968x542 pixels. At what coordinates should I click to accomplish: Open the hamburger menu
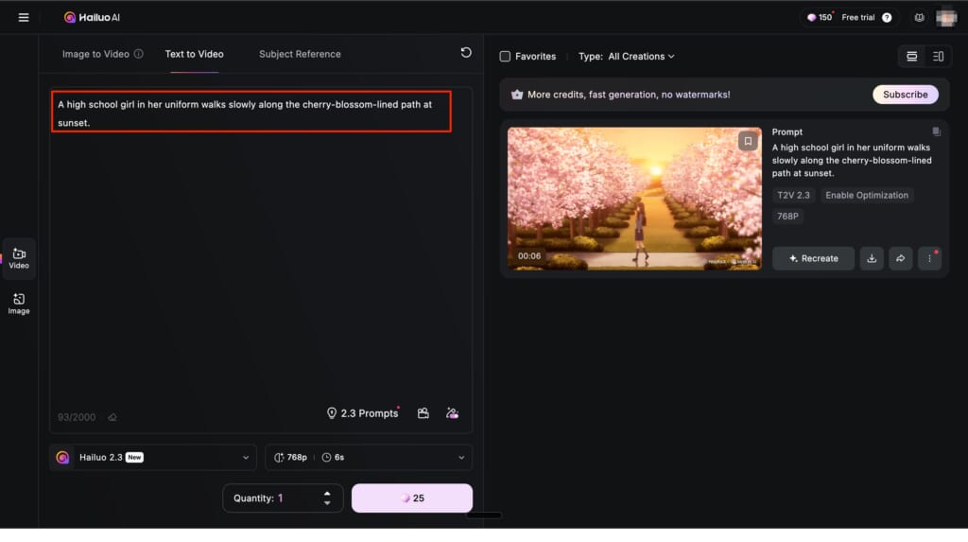(24, 17)
